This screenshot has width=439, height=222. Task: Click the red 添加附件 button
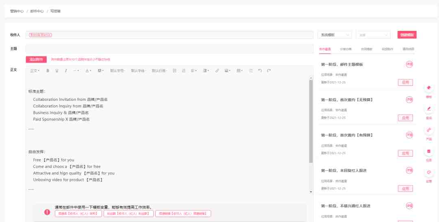click(36, 59)
